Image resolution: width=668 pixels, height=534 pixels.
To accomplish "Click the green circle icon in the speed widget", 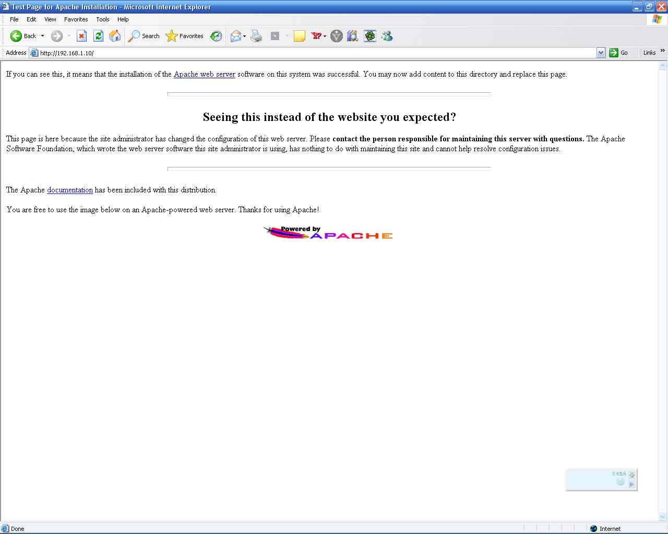I will point(621,481).
